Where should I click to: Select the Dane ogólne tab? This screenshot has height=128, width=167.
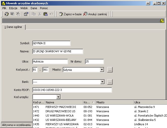pyautogui.click(x=13, y=27)
